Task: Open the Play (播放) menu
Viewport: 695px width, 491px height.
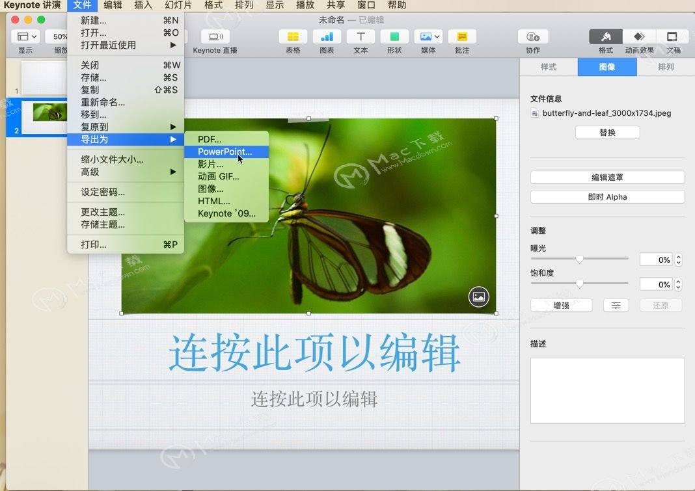Action: click(x=305, y=5)
